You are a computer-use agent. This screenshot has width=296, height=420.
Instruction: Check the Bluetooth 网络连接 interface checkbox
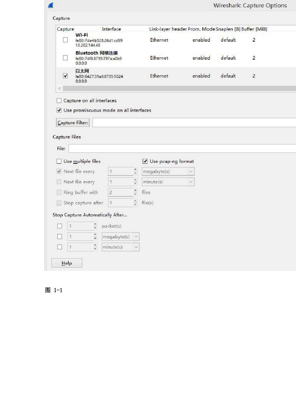pyautogui.click(x=65, y=58)
